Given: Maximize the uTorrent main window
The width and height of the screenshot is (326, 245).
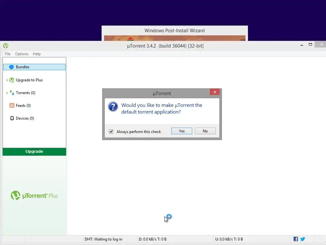Looking at the screenshot, I should click(310, 44).
